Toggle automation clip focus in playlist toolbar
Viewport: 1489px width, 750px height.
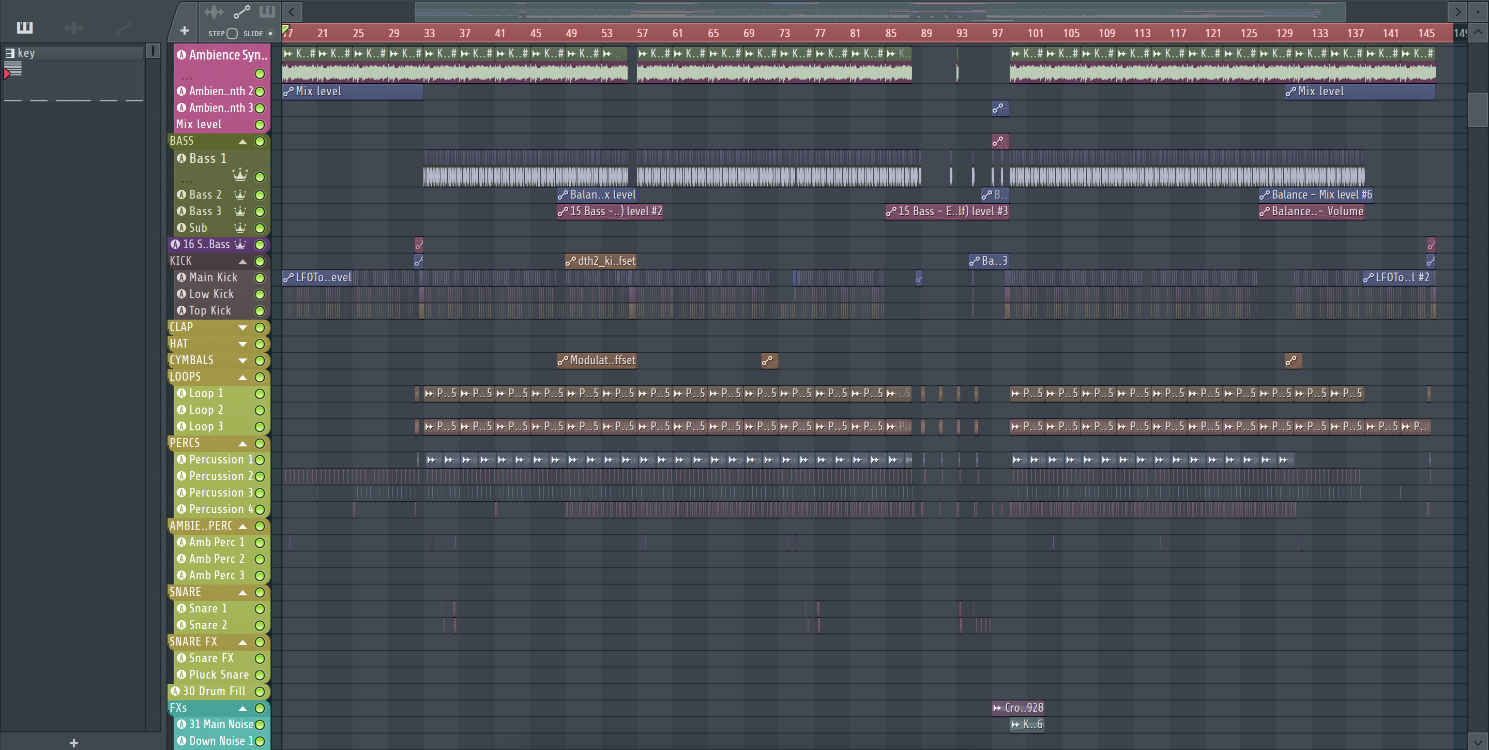(x=241, y=11)
